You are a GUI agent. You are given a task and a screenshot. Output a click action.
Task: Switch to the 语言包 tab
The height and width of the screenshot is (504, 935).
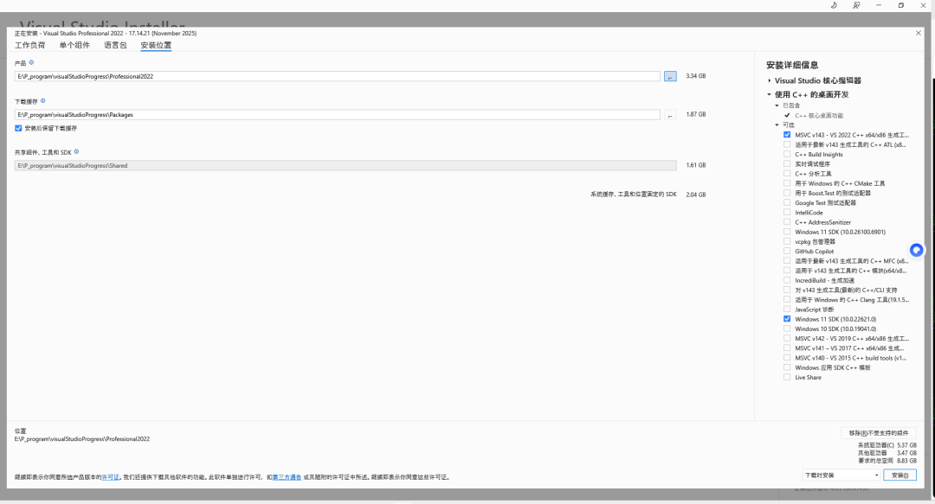point(115,45)
